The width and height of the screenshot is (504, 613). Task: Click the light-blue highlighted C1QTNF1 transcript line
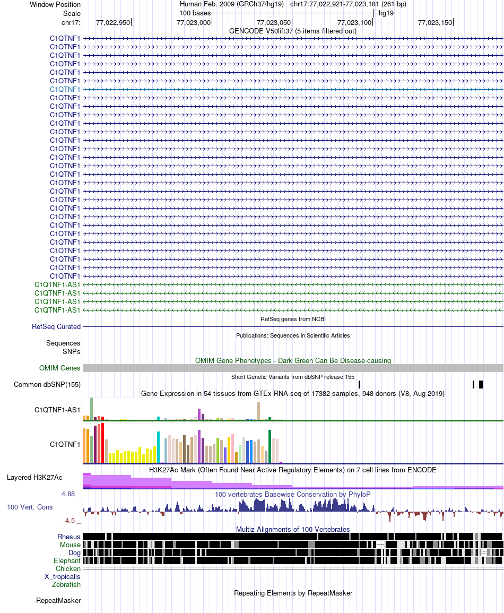point(293,90)
